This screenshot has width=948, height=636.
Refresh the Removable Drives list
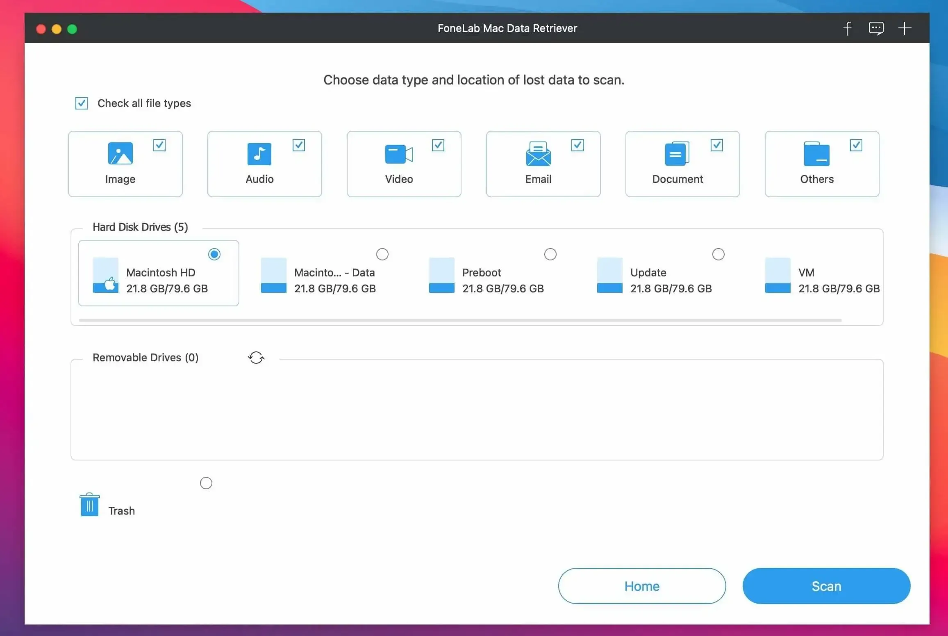coord(257,357)
